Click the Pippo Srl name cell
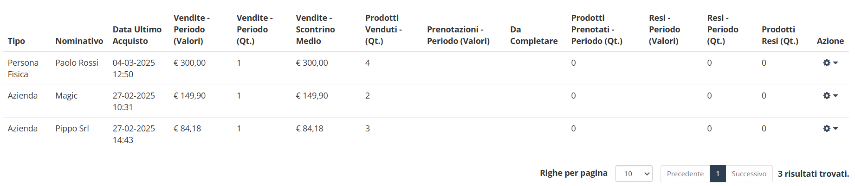855x186 pixels. tap(72, 129)
